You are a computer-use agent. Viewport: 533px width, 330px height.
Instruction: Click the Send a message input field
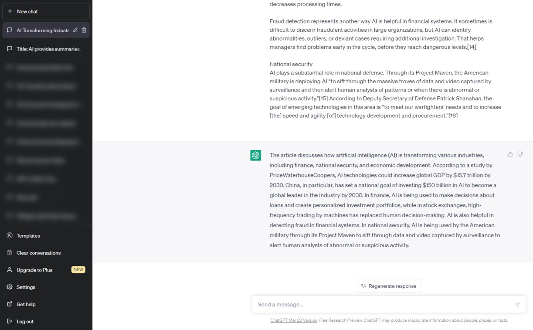[370, 304]
